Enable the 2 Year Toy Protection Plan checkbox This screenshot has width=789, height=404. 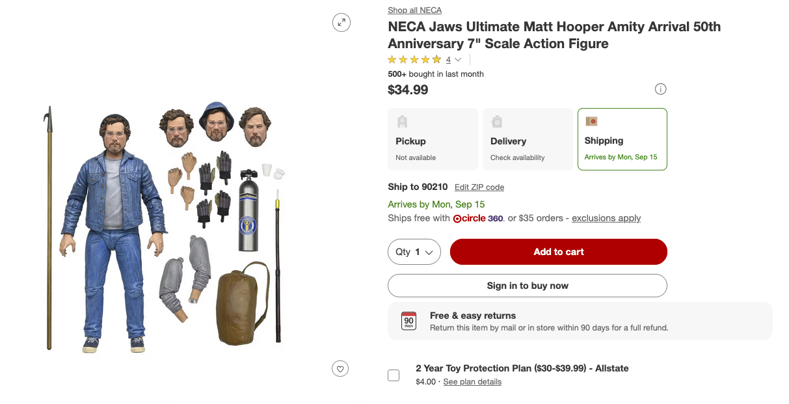coord(394,375)
